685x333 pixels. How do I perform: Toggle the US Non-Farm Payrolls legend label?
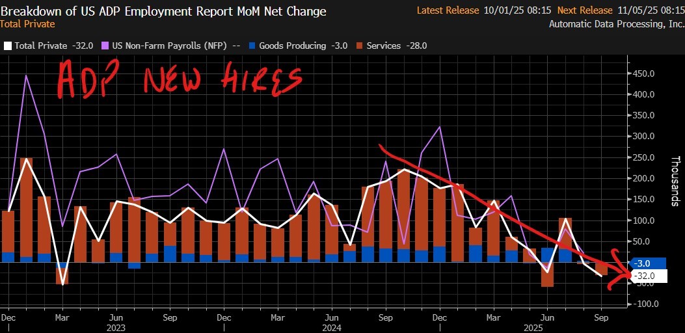pyautogui.click(x=170, y=46)
